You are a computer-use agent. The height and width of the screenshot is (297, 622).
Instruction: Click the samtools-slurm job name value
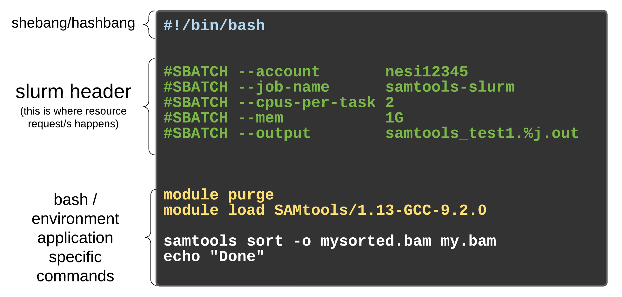450,87
